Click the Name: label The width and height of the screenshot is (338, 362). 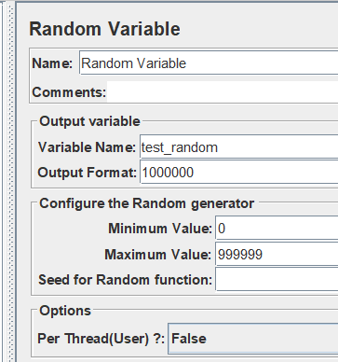[52, 63]
